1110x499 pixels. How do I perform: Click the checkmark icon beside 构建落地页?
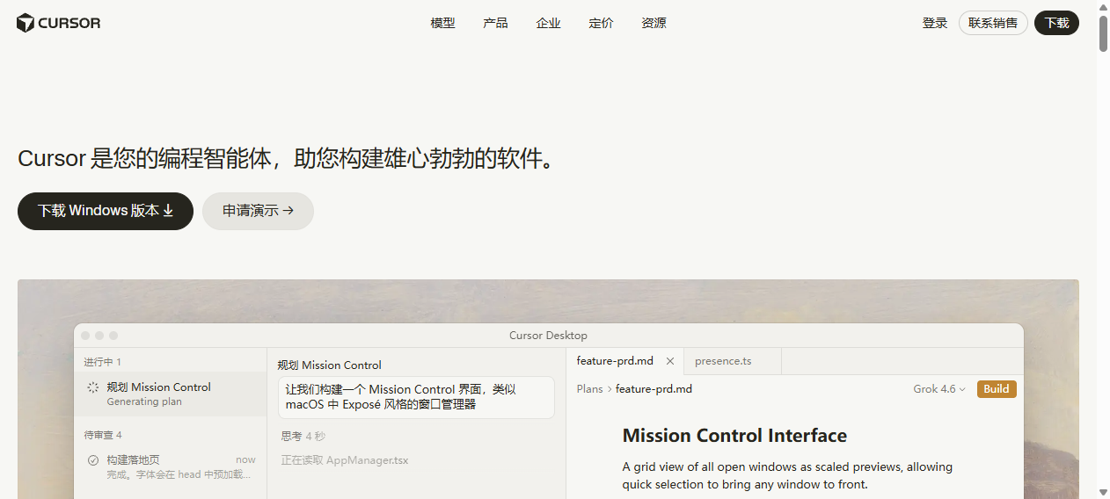[93, 460]
